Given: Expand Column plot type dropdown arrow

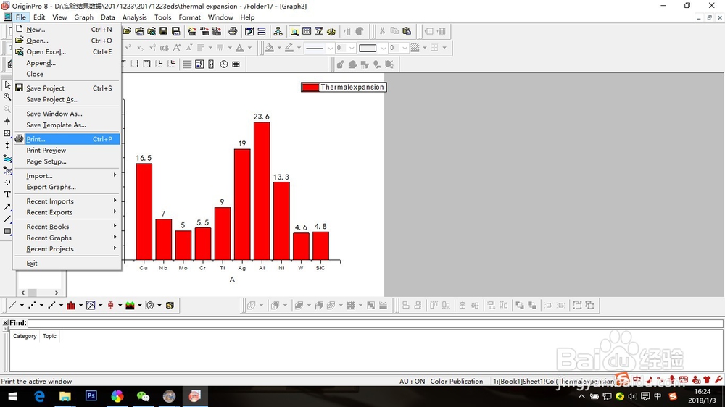Looking at the screenshot, I should [80, 305].
